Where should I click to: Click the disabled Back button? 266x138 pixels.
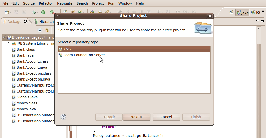click(109, 117)
